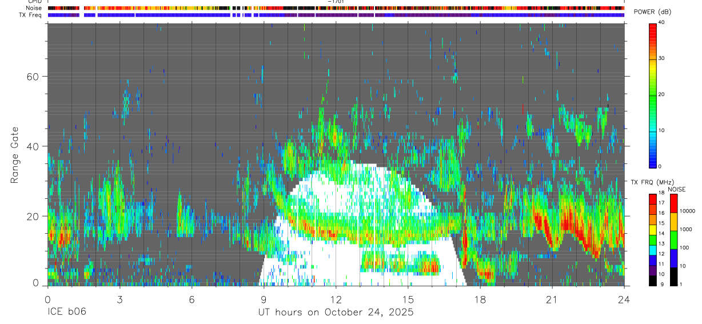Click the black 9-10 MHz swatch in TX FRQ legend
Screen dimensions: 702x324
pyautogui.click(x=653, y=280)
